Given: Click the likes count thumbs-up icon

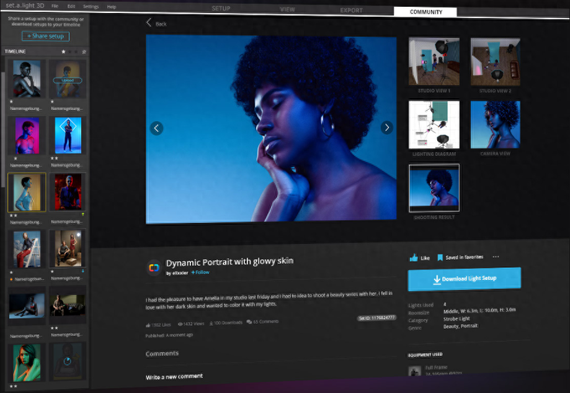Looking at the screenshot, I should tap(148, 325).
